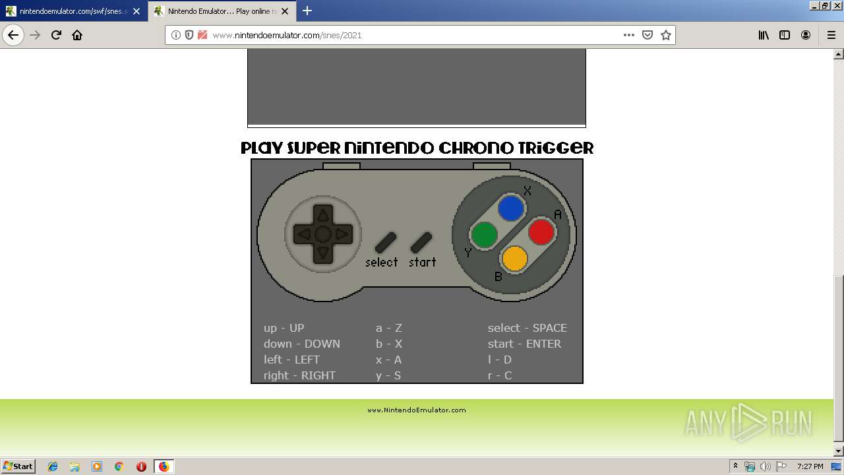Click the www.NintendoEmulator.com footer link
Viewport: 844px width, 475px height.
click(x=417, y=410)
